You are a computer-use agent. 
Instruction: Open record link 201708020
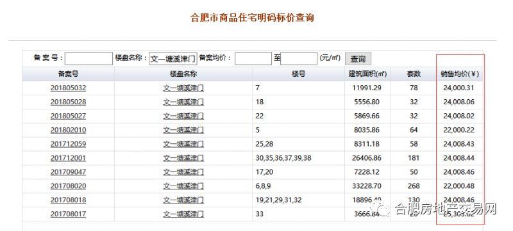[x=68, y=186]
